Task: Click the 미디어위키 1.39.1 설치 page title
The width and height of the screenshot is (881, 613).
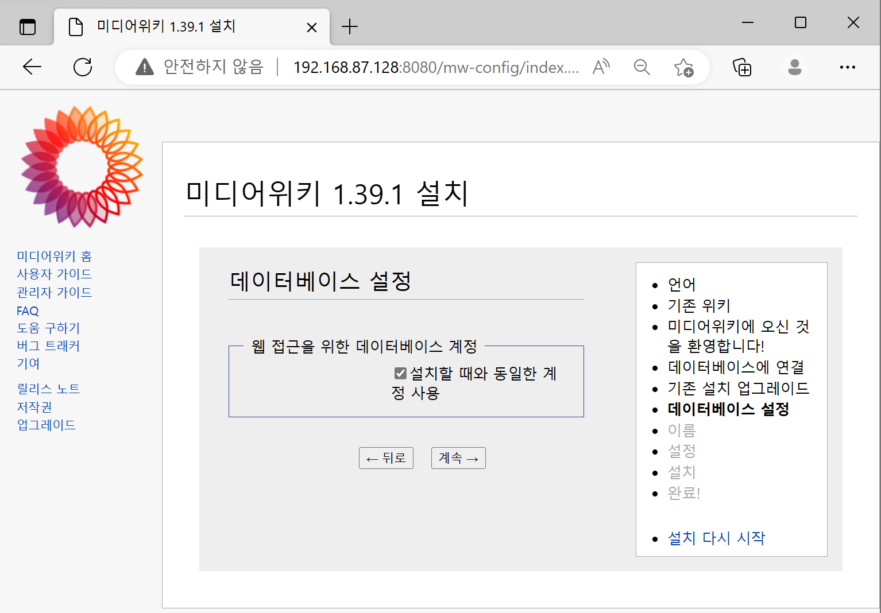Action: pos(327,193)
